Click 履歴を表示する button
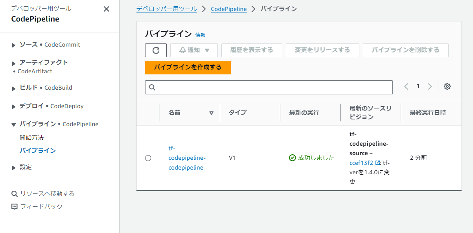The width and height of the screenshot is (473, 233). pos(252,50)
